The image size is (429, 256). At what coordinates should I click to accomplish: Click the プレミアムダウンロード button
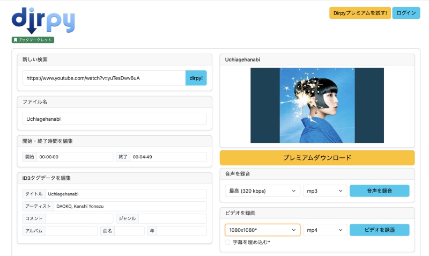point(317,158)
